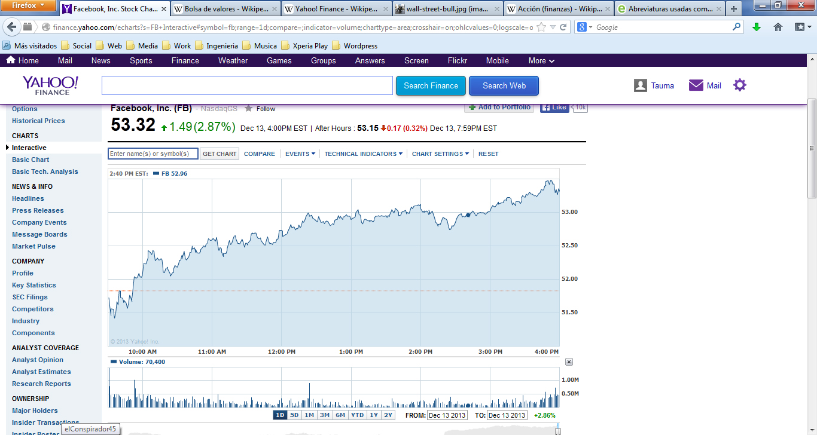Switch to wall-street-bull.jpg tab
The width and height of the screenshot is (817, 435).
click(447, 10)
